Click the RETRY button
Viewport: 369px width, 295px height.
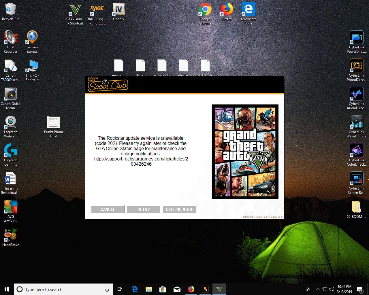(144, 209)
